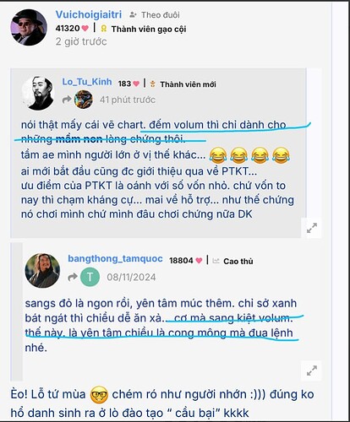Click heart icon next to 183
Screen dimensions: 350x422
pyautogui.click(x=136, y=84)
